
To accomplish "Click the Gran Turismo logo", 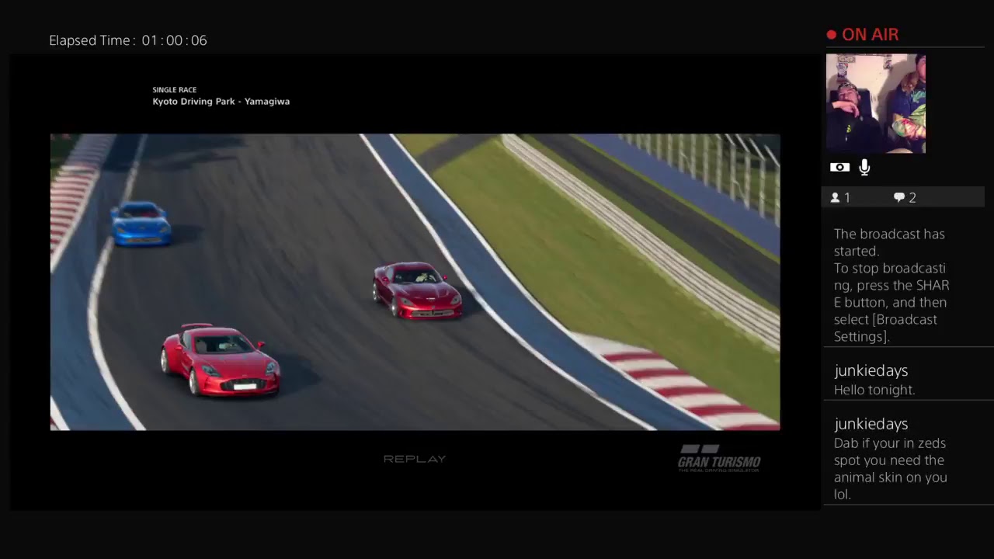I will (719, 458).
